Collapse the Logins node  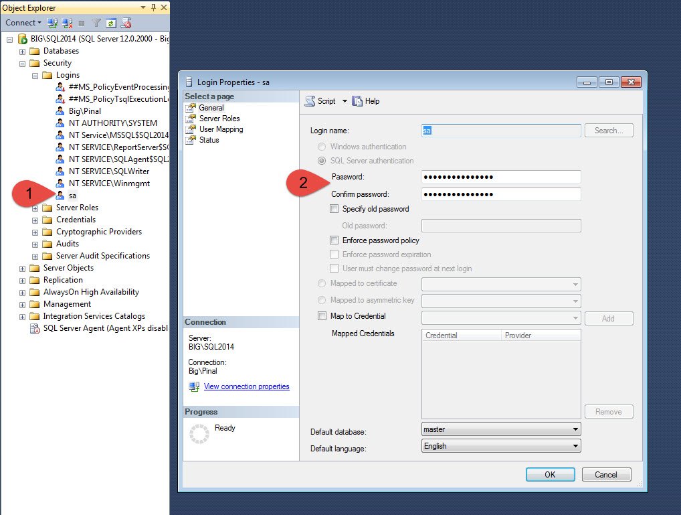(35, 76)
